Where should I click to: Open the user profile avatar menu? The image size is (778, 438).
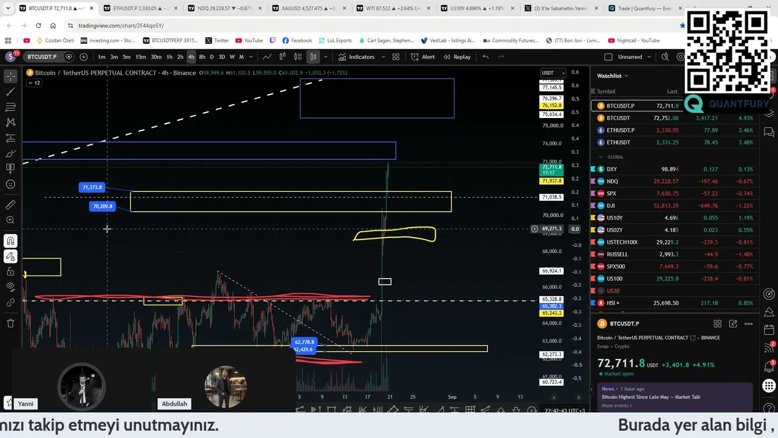click(x=10, y=57)
